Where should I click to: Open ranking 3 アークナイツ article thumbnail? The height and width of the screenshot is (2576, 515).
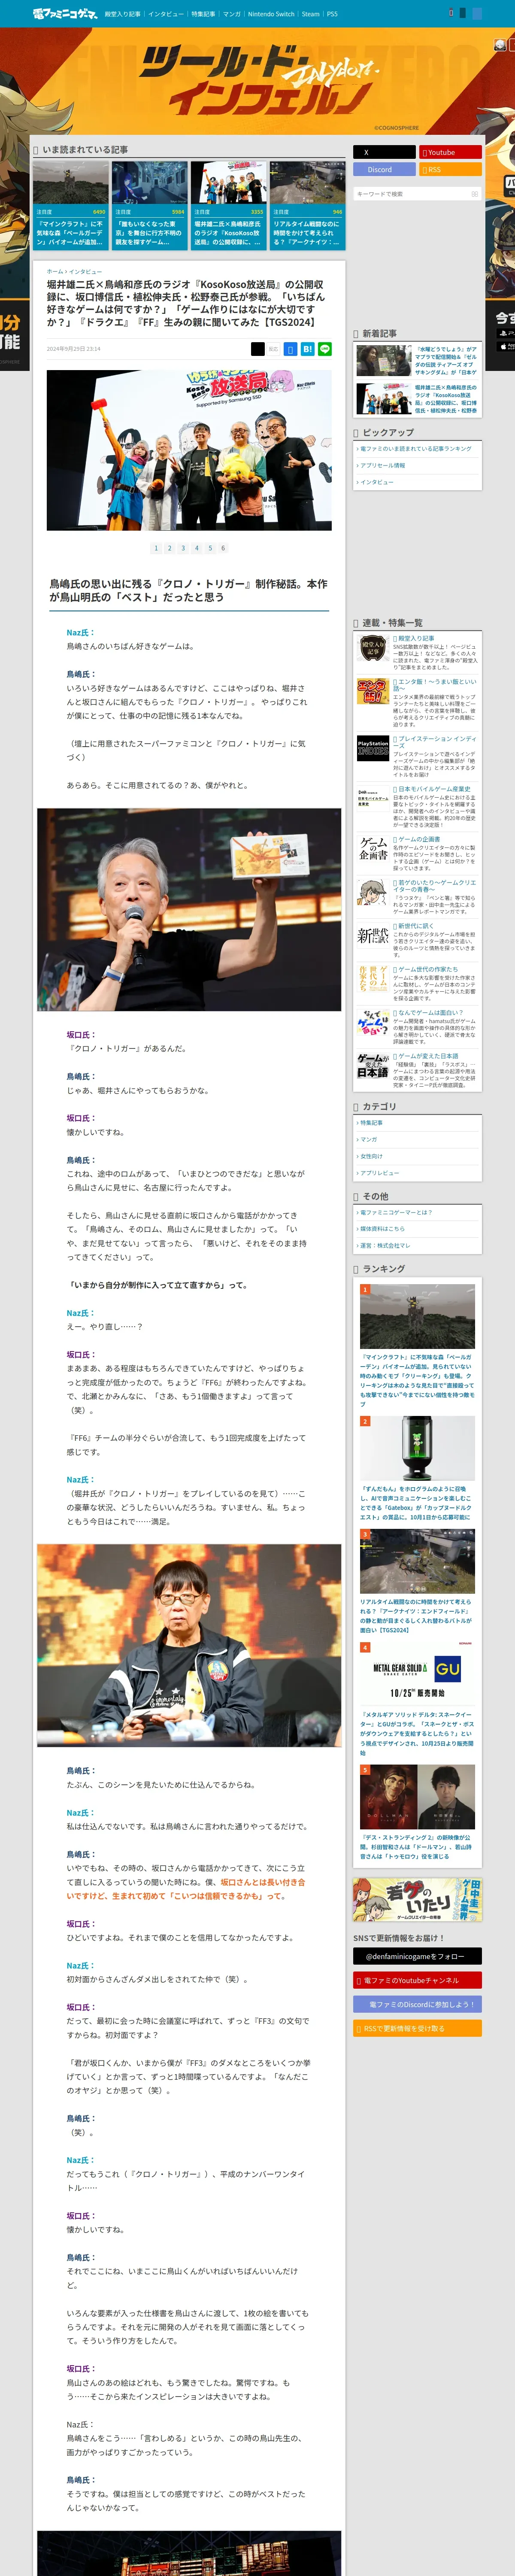(x=417, y=1561)
